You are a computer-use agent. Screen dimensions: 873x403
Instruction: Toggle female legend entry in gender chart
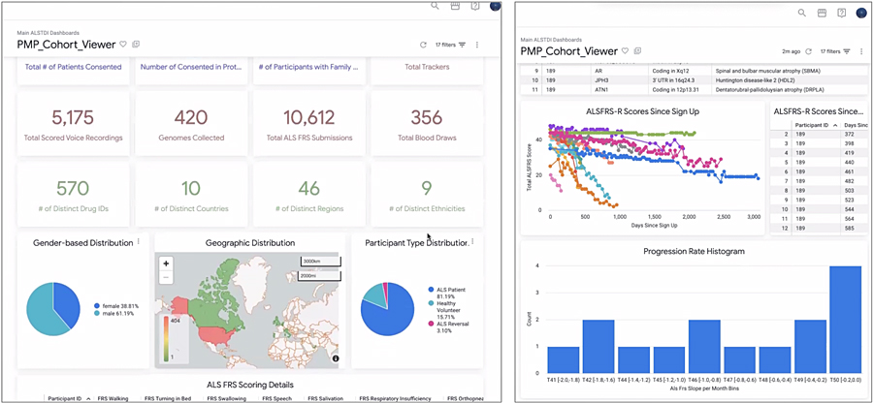tap(116, 306)
